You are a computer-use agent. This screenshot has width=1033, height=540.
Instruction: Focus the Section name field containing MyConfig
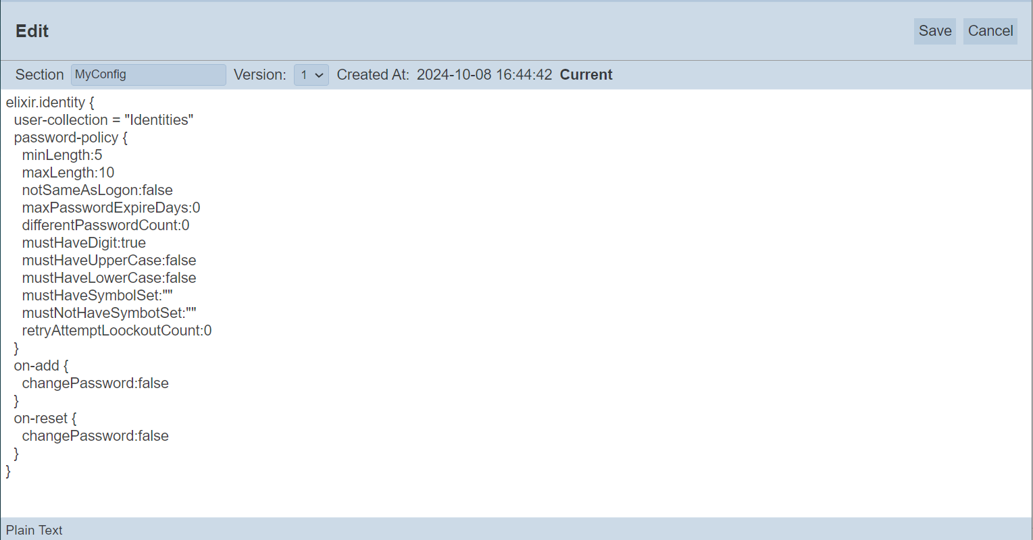tap(148, 75)
